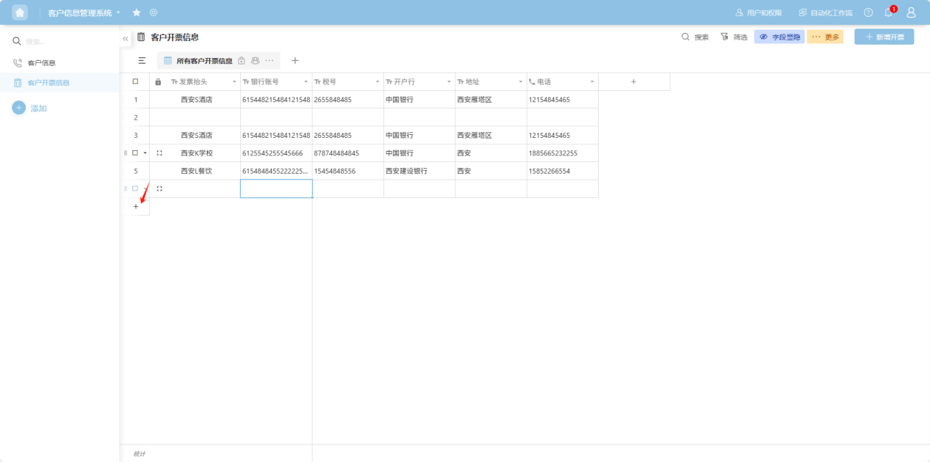
Task: Expand the 客户信息管理系统 app dropdown
Action: coord(118,12)
